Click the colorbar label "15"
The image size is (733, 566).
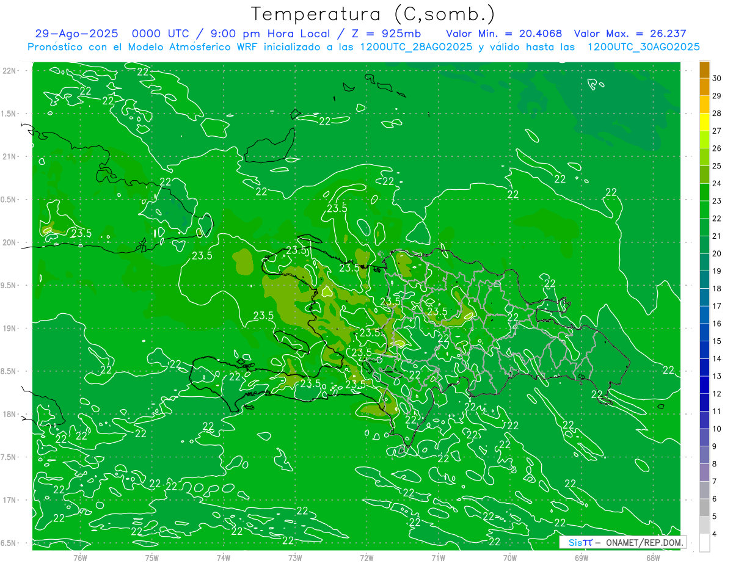click(x=717, y=341)
